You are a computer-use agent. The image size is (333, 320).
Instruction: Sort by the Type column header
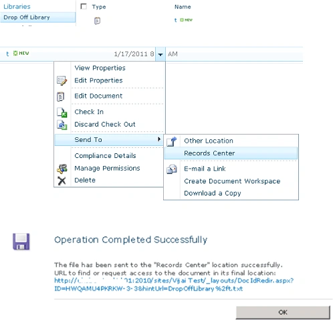[99, 7]
